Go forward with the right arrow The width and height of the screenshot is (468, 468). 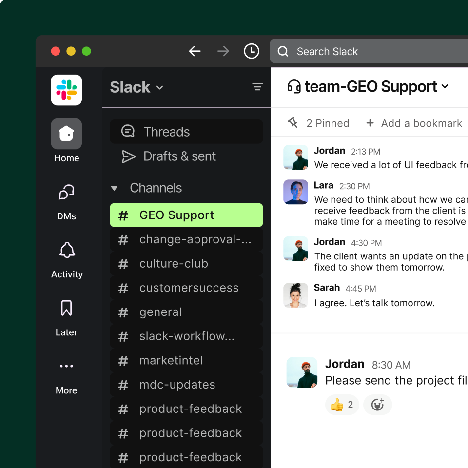(223, 51)
